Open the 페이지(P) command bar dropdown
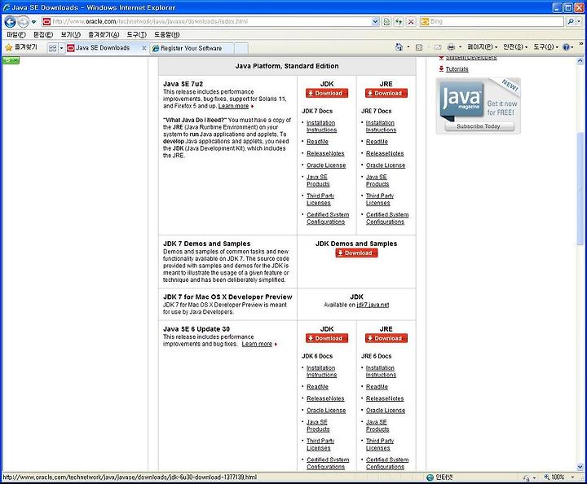Screen dimensions: 587x484 (482, 47)
